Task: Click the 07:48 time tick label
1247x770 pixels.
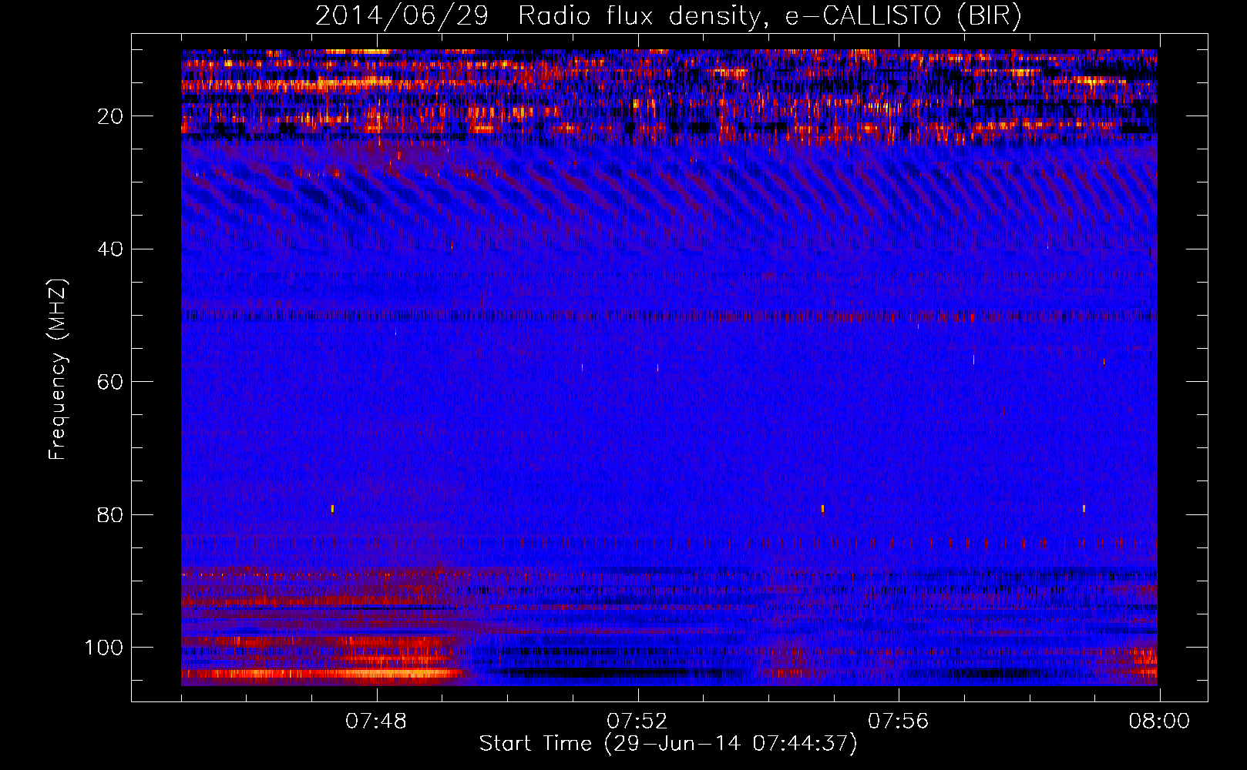Action: pos(376,721)
